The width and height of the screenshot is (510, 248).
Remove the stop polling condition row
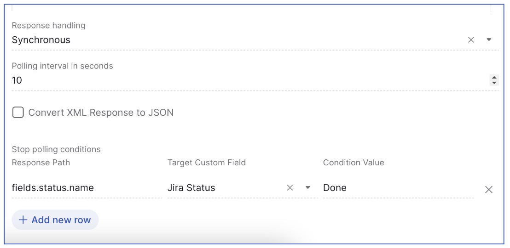(x=489, y=190)
